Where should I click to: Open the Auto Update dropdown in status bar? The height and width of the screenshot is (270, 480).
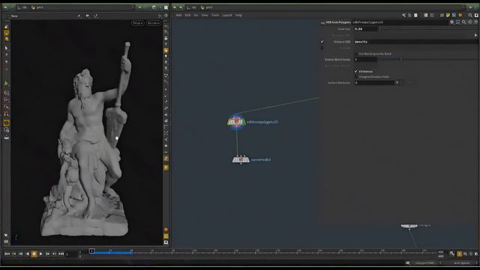tap(463, 263)
